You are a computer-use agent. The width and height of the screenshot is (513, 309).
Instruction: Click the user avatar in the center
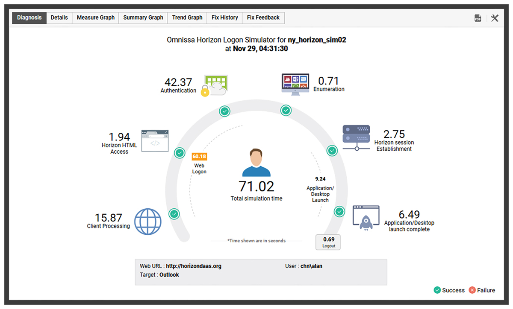(256, 163)
